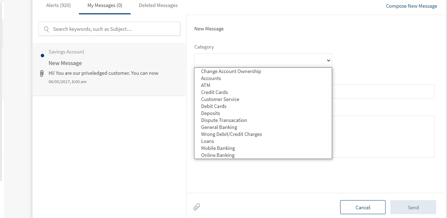Choose Mobile Banking category
This screenshot has width=447, height=218.
[x=218, y=148]
